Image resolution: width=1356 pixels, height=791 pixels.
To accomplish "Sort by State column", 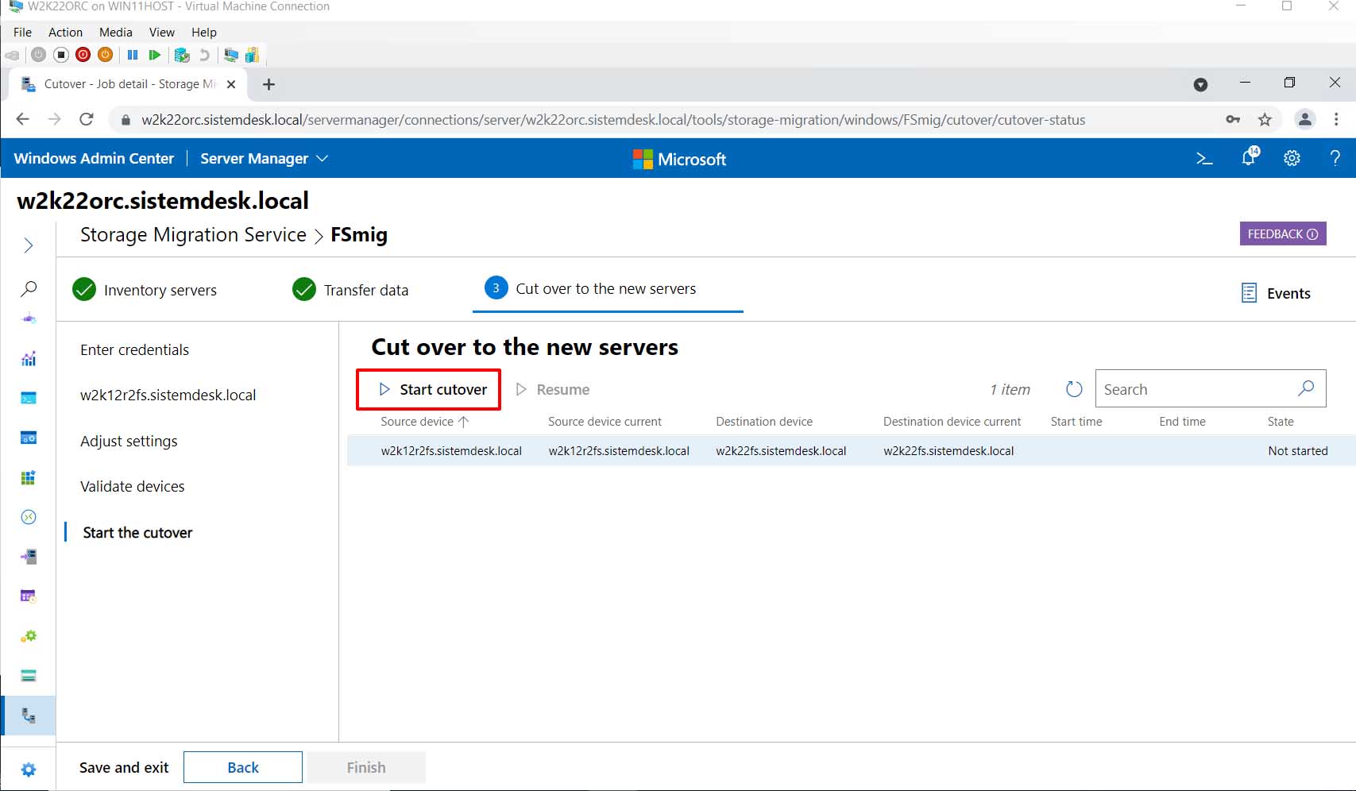I will coord(1281,422).
